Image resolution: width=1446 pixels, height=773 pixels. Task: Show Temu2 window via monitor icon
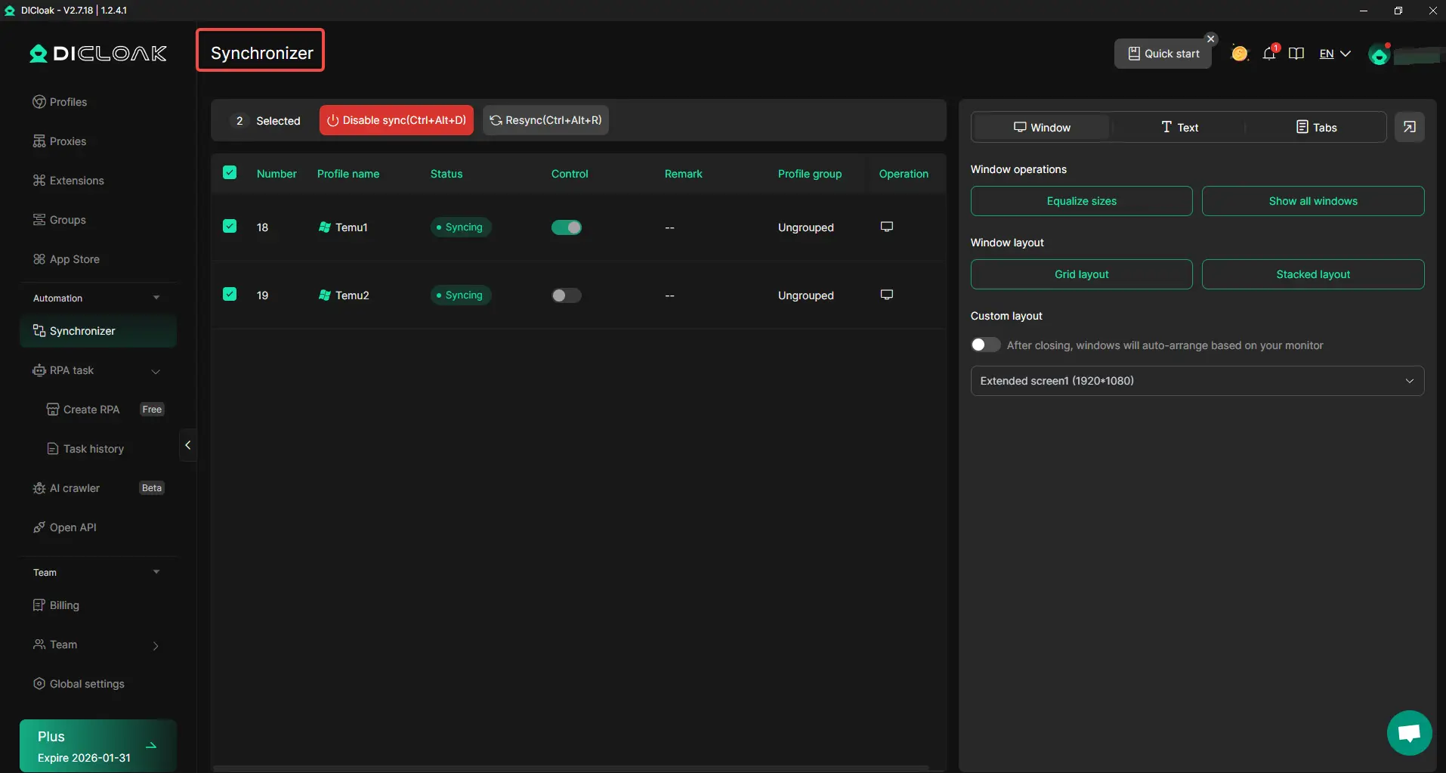coord(887,295)
